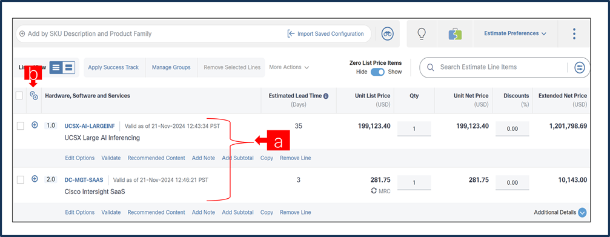Click Remove Line for DC-MGT-SAAS
Screen dimensions: 610x237
(296, 213)
